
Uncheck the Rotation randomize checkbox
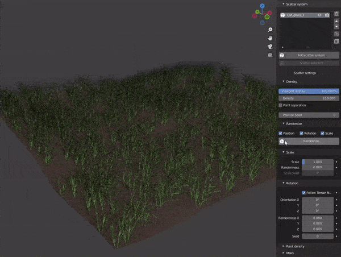[301, 133]
